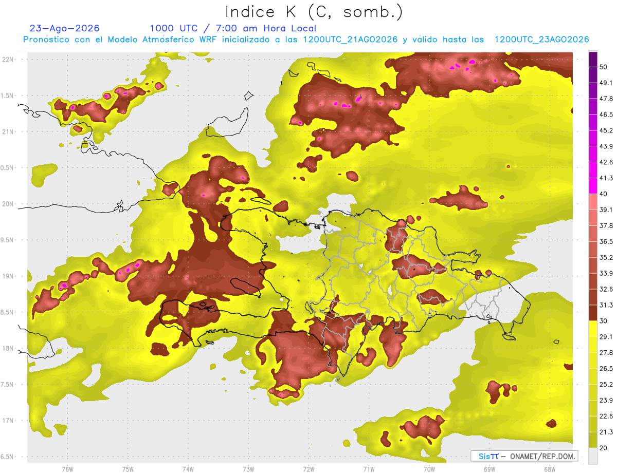Click the longitude axis label "76W"

(x=67, y=469)
